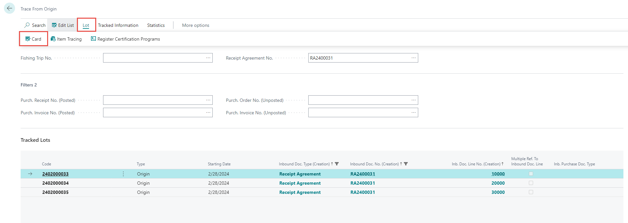Click Purch. Receipt No. (Posted) field
The image size is (628, 223).
154,100
